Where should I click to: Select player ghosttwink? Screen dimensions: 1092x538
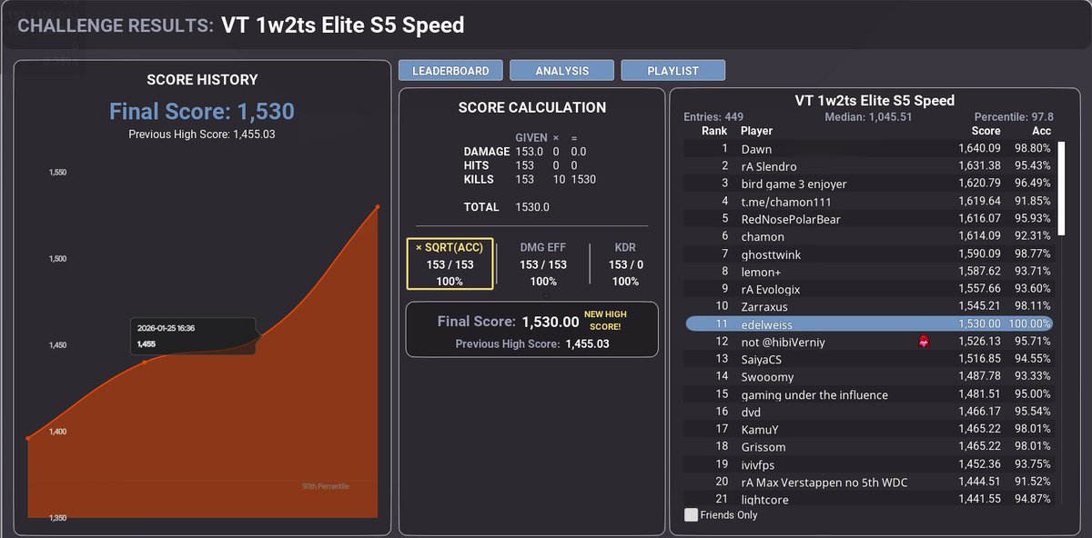(869, 254)
